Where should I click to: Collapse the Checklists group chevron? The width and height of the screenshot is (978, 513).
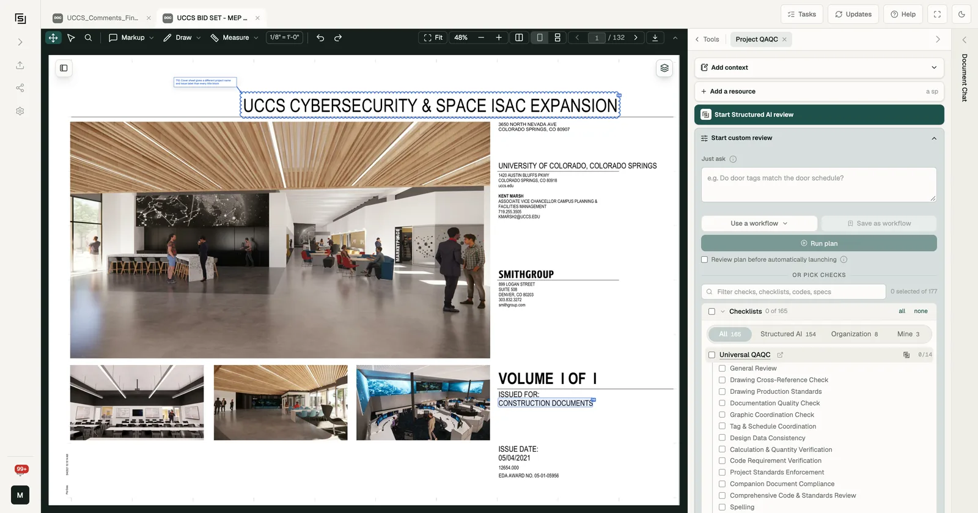click(722, 311)
